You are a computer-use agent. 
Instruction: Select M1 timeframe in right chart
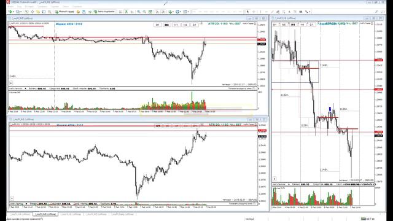(x=274, y=25)
